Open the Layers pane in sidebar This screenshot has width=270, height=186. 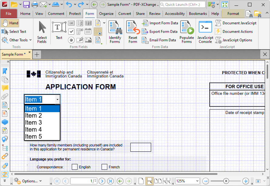5,122
